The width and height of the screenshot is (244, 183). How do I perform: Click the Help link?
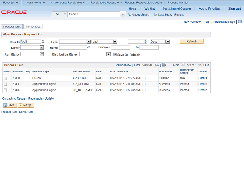pos(206,22)
